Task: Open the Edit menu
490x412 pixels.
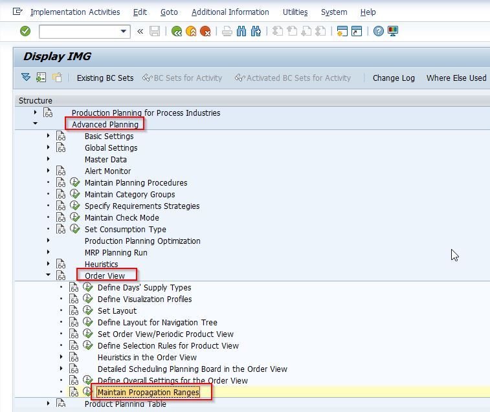Action: [x=140, y=12]
